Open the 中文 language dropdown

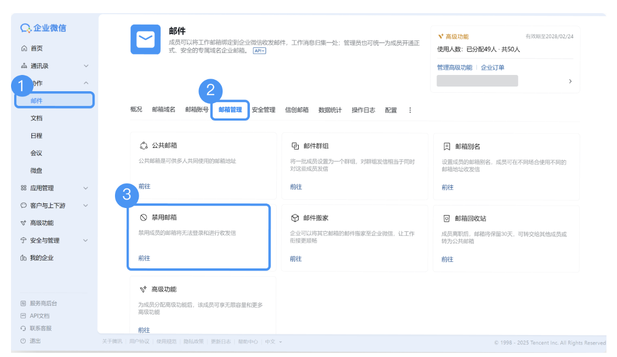click(274, 342)
